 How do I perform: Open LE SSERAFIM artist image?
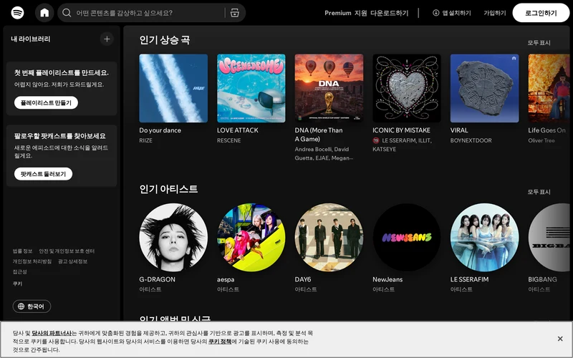(x=485, y=237)
